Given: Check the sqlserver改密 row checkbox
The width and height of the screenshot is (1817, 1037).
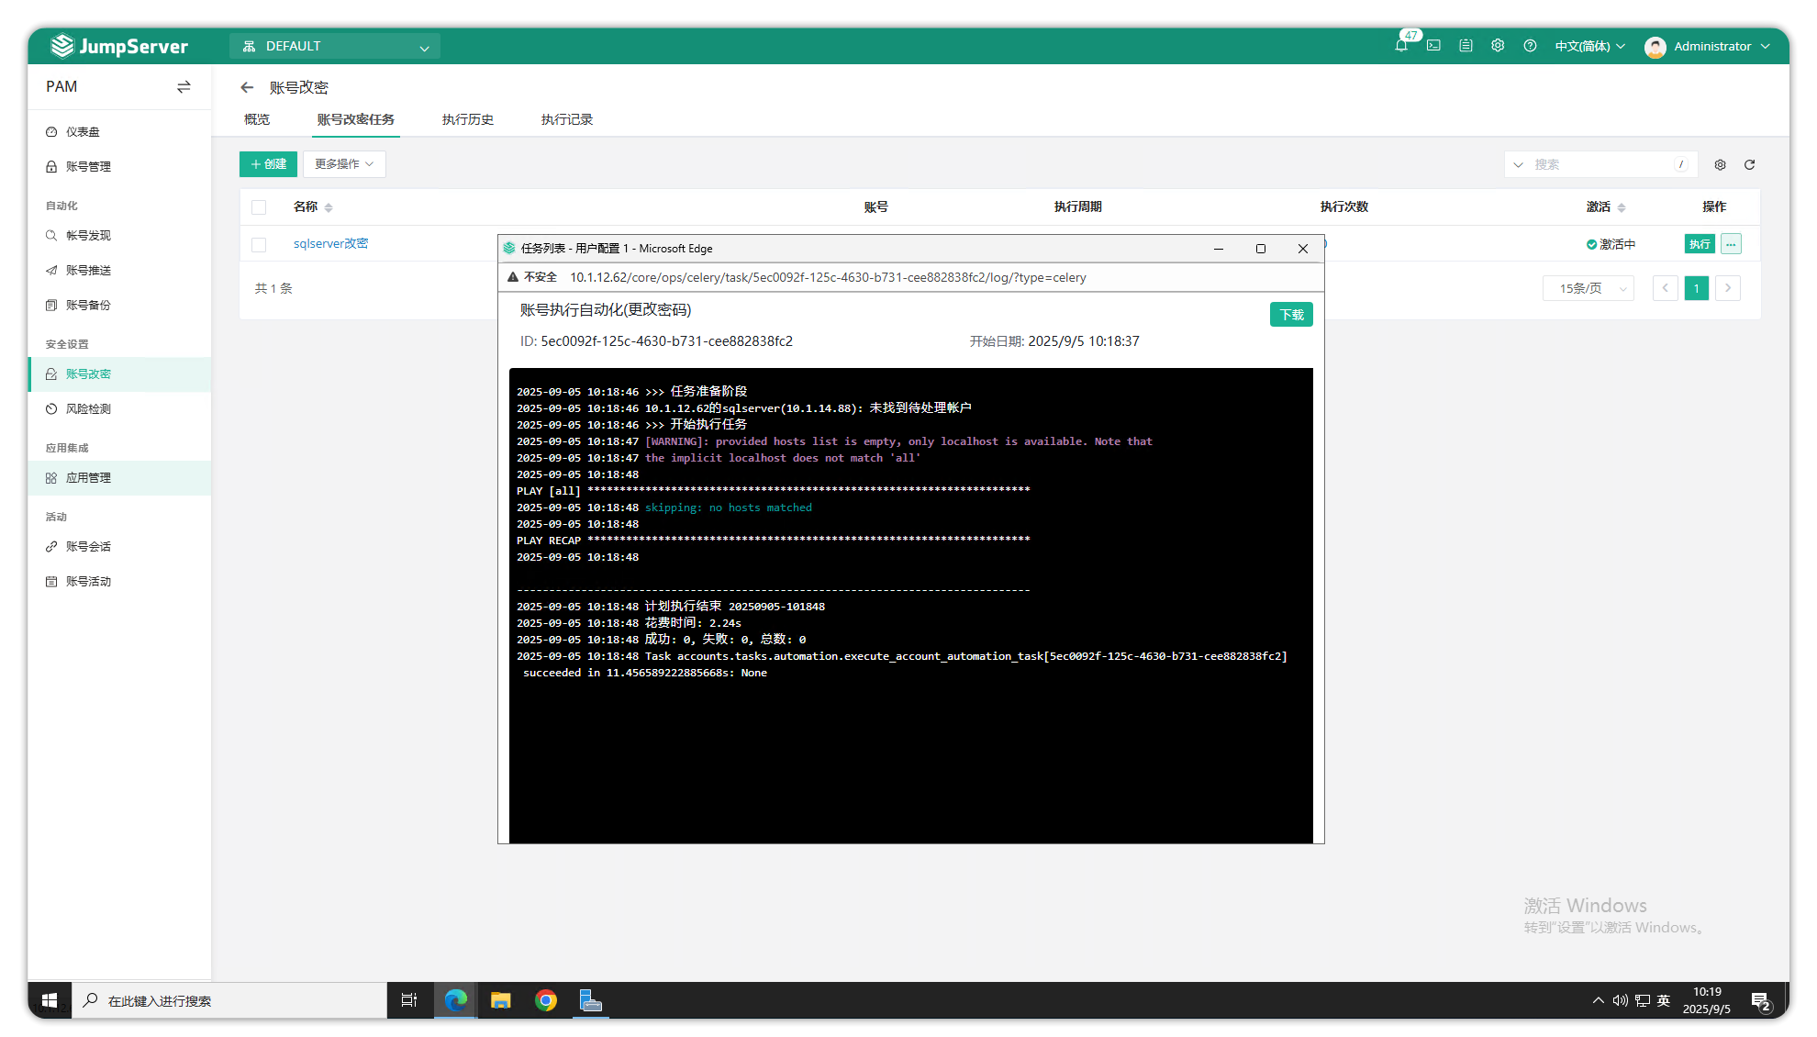Looking at the screenshot, I should point(259,245).
